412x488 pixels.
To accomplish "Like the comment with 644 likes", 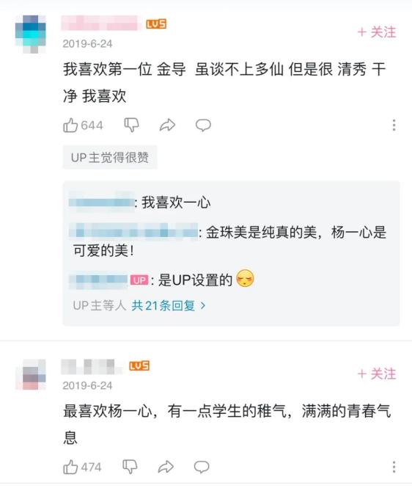I will [x=70, y=125].
